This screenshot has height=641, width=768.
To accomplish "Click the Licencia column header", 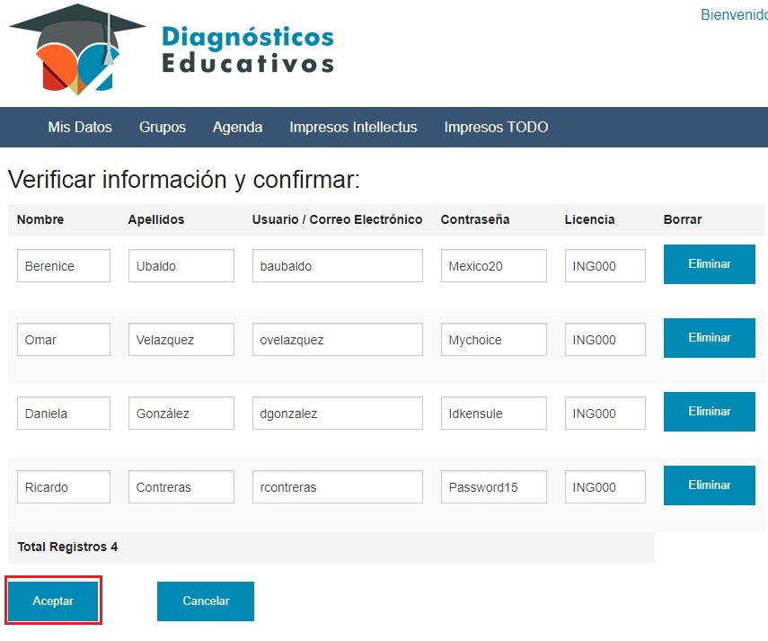I will pyautogui.click(x=590, y=219).
